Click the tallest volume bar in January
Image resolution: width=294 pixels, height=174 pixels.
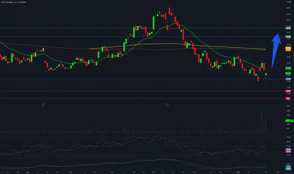click(262, 121)
